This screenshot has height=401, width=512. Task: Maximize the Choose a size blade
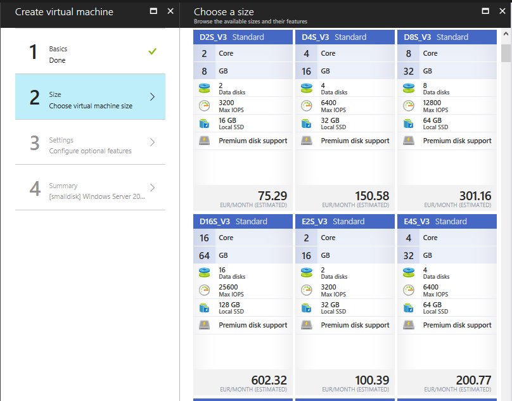(485, 11)
